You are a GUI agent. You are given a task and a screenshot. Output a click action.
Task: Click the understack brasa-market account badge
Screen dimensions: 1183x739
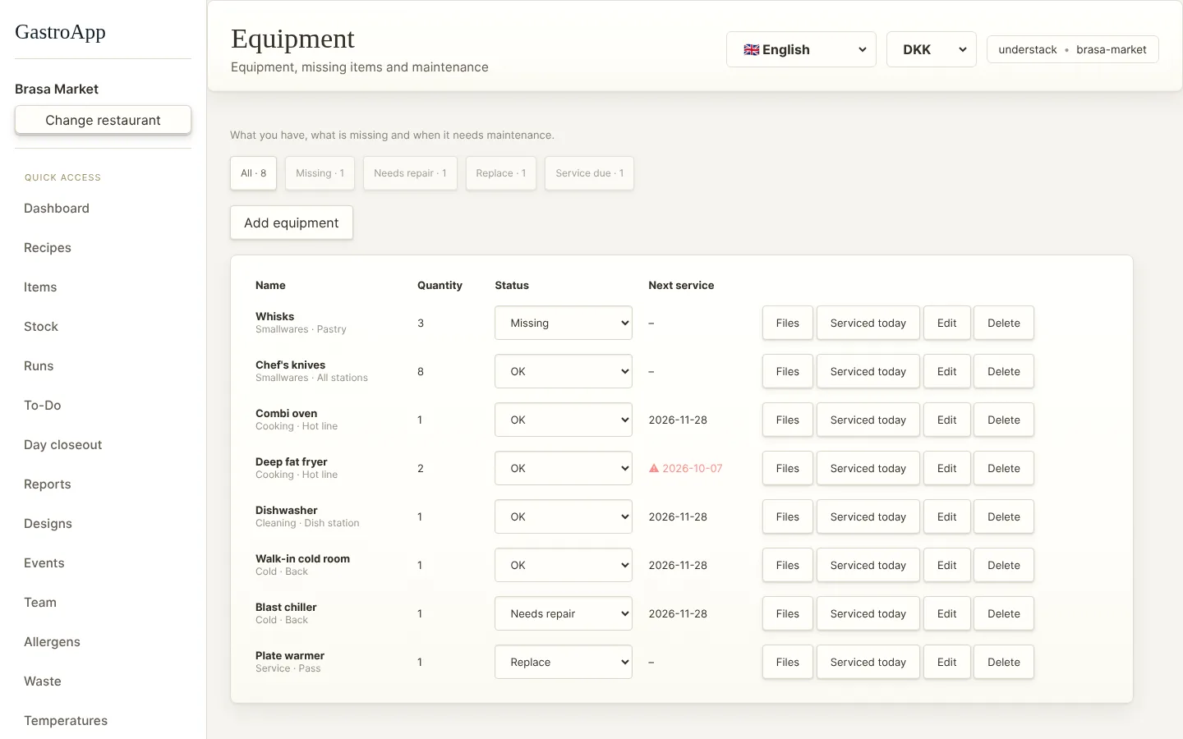coord(1073,49)
